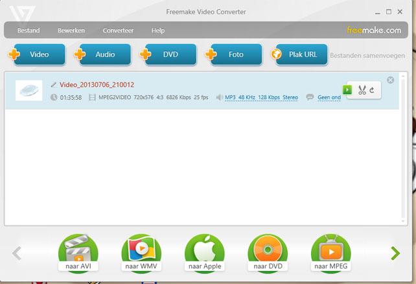Expand the Geen ond subtitles dropdown

click(329, 97)
